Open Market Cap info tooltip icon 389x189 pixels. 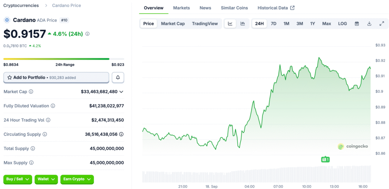(x=31, y=92)
